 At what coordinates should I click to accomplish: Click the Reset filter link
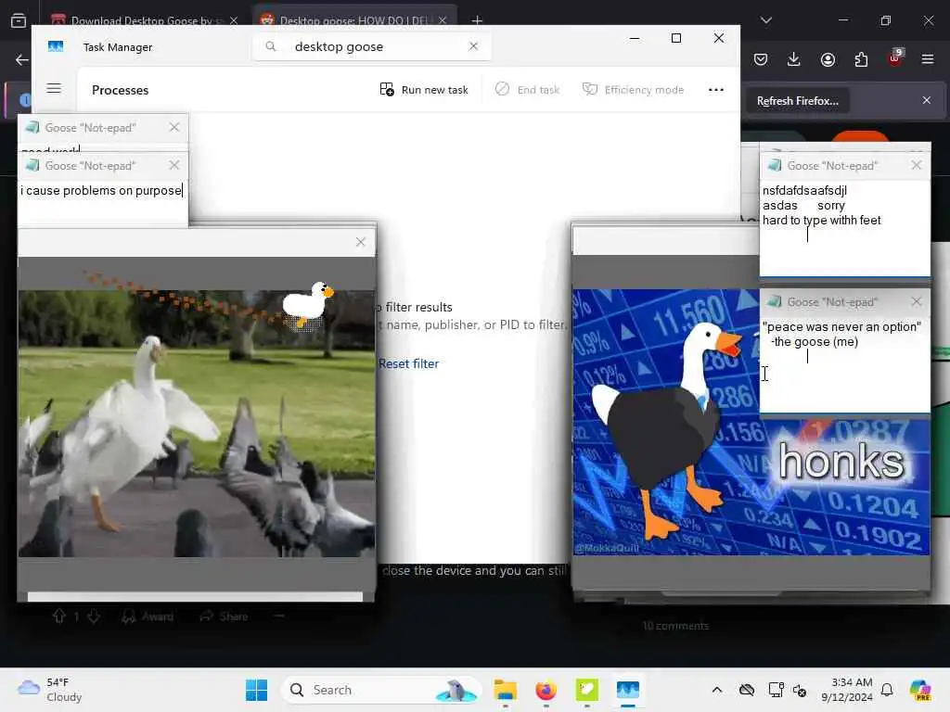[408, 363]
